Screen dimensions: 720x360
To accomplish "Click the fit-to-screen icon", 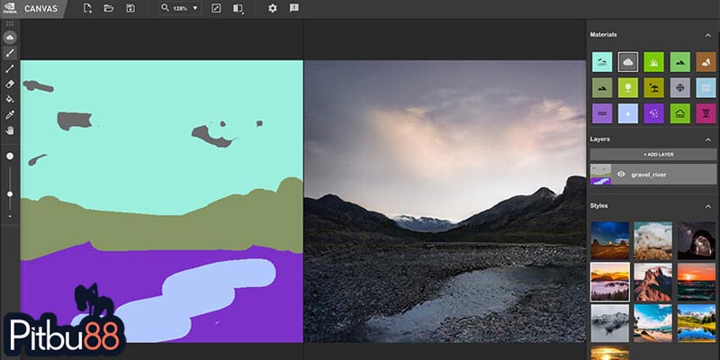I will point(216,8).
